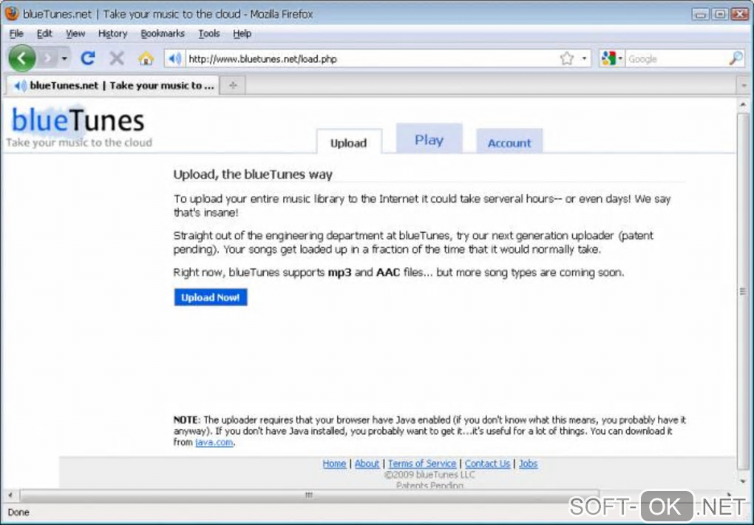754x525 pixels.
Task: Open the About footer link
Action: 367,464
